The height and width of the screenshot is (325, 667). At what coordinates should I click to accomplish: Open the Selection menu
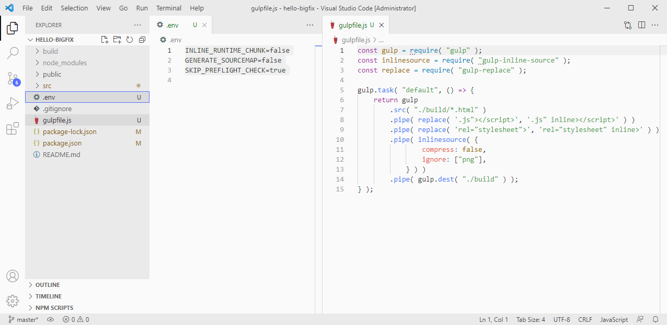pos(74,8)
